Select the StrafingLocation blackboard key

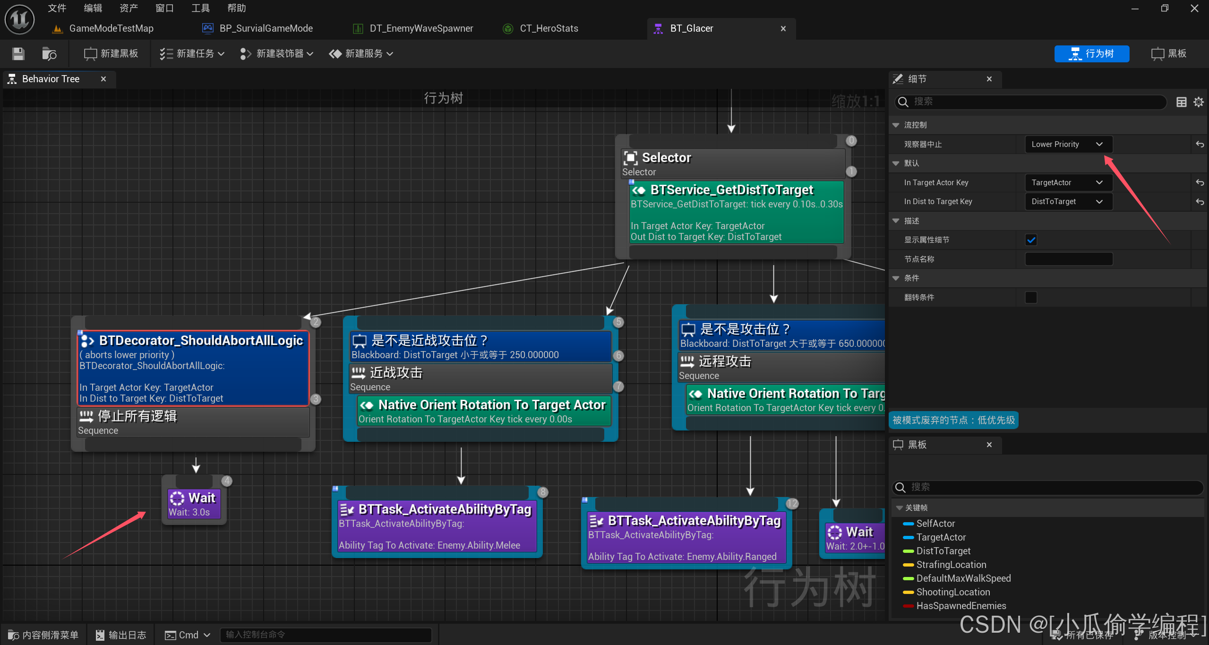point(951,565)
